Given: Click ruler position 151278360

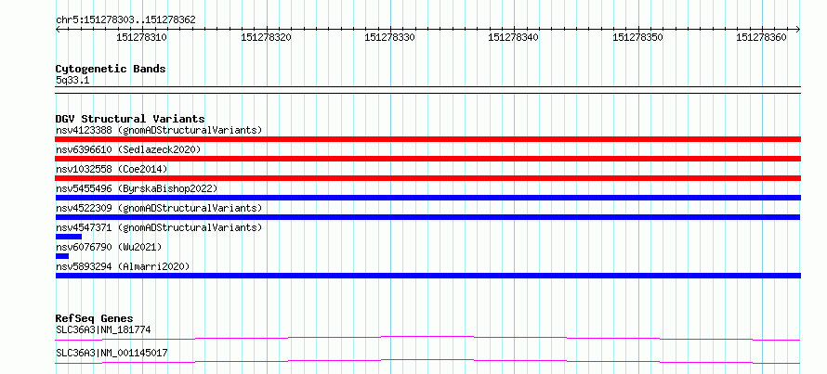Looking at the screenshot, I should coord(762,37).
